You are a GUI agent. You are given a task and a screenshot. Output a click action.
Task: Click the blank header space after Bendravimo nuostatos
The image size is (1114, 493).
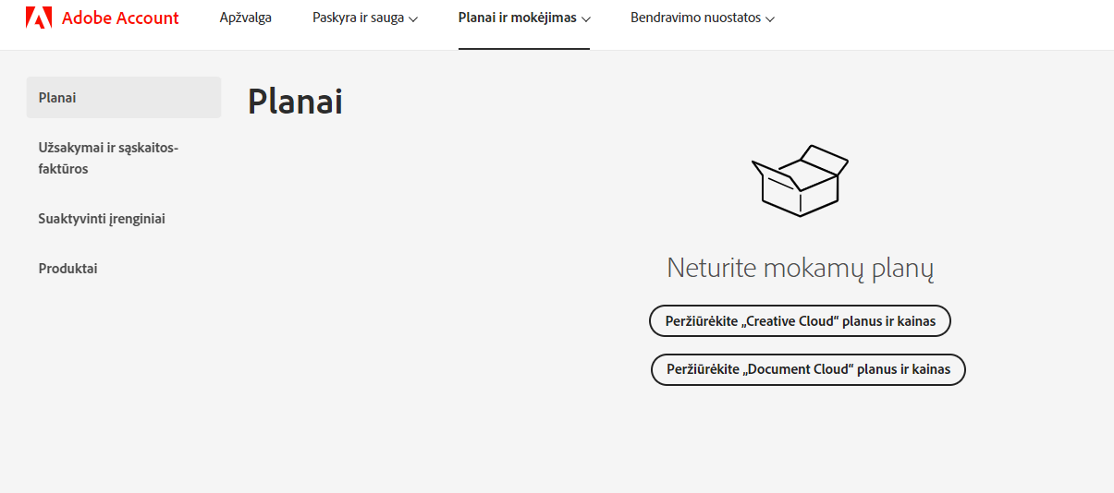[x=924, y=18]
